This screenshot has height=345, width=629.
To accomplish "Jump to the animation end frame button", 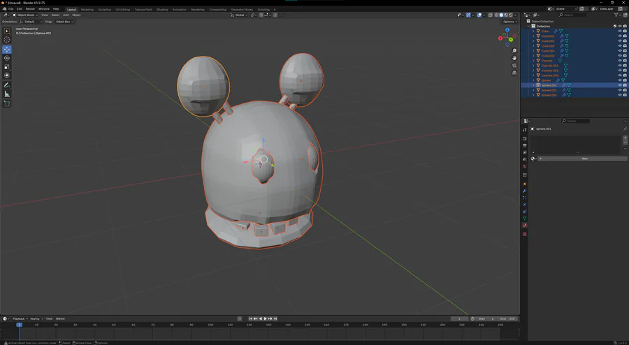I will 275,318.
